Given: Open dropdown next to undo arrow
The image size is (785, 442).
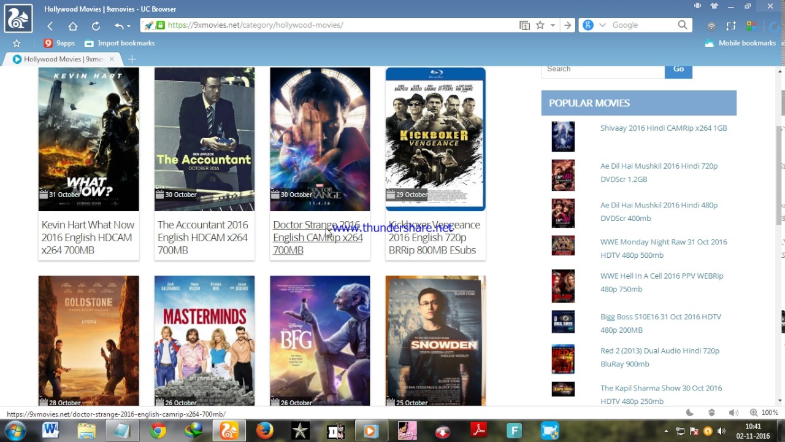Looking at the screenshot, I should pyautogui.click(x=128, y=26).
